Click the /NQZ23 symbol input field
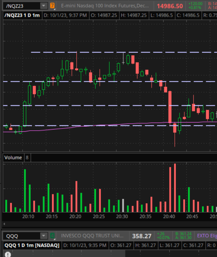The width and height of the screenshot is (217, 257). [20, 6]
